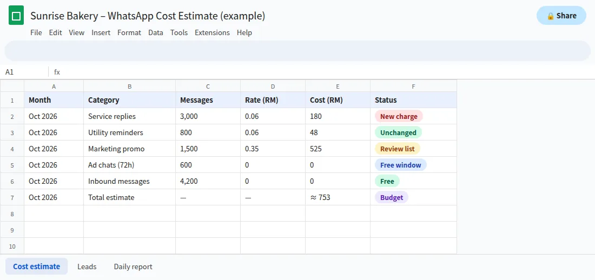Select the ≈ 753 total cost cell
Image resolution: width=595 pixels, height=280 pixels.
pyautogui.click(x=338, y=197)
